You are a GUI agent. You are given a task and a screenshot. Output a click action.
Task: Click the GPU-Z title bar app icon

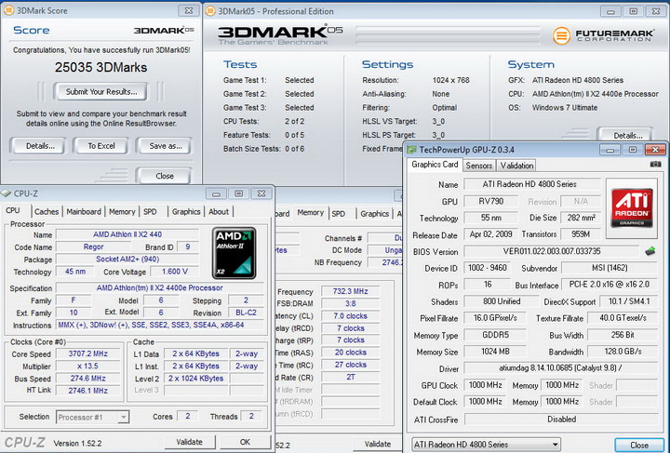point(411,150)
